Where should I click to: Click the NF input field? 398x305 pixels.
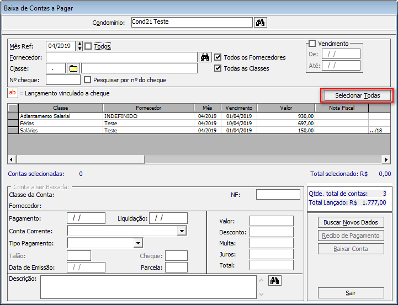pyautogui.click(x=278, y=195)
